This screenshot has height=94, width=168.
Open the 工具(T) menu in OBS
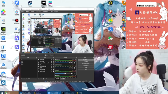(51, 11)
